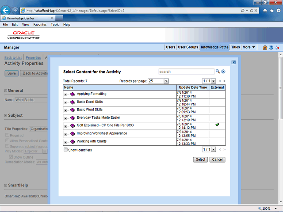The height and width of the screenshot is (212, 283).
Task: Open the Manager help question-mark icon
Action: (271, 47)
